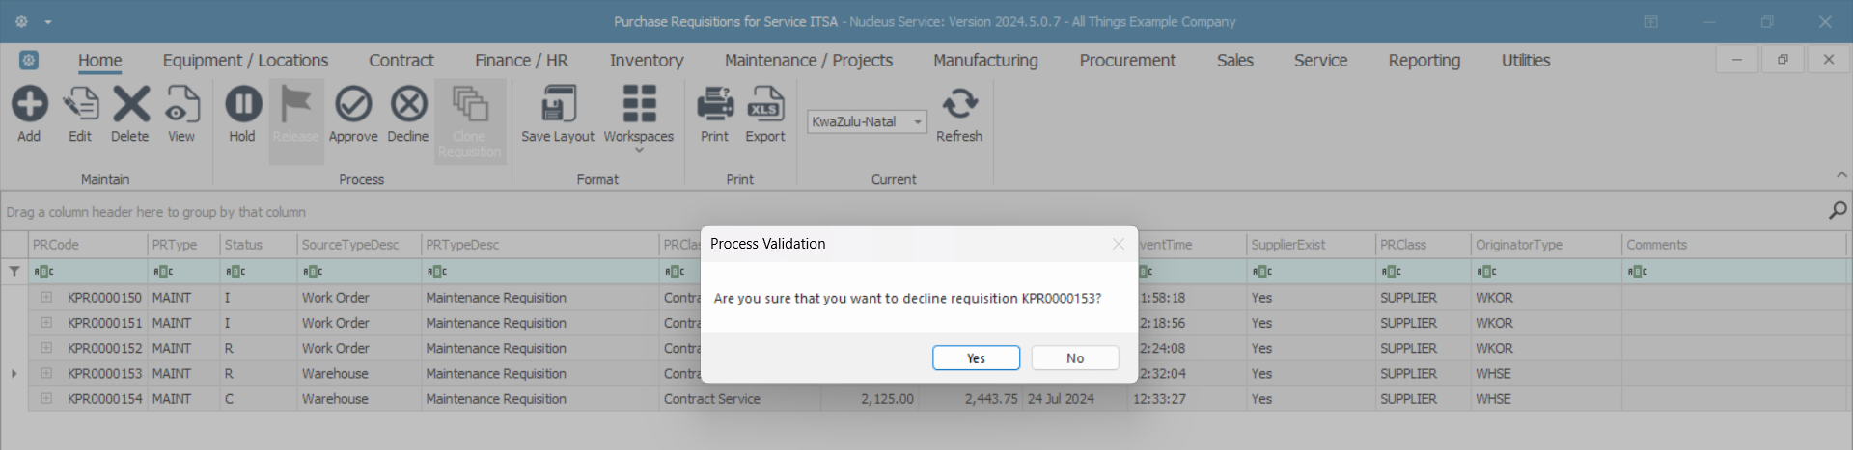Confirm decline by clicking Yes
This screenshot has height=450, width=1853.
click(976, 358)
